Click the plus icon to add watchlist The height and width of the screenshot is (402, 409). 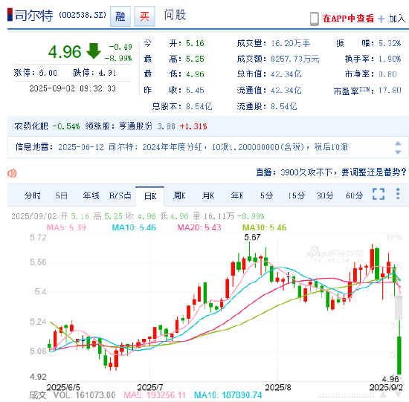[381, 19]
